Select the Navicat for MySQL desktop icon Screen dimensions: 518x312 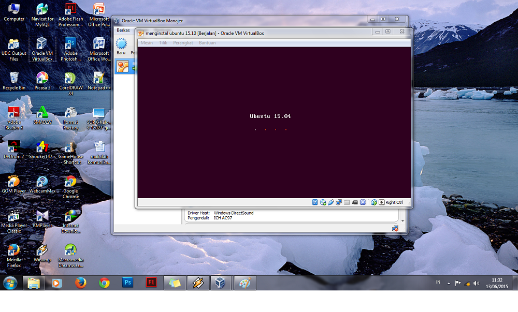point(42,15)
